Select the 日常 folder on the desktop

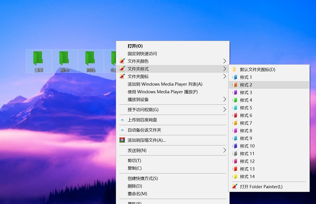[x=38, y=60]
